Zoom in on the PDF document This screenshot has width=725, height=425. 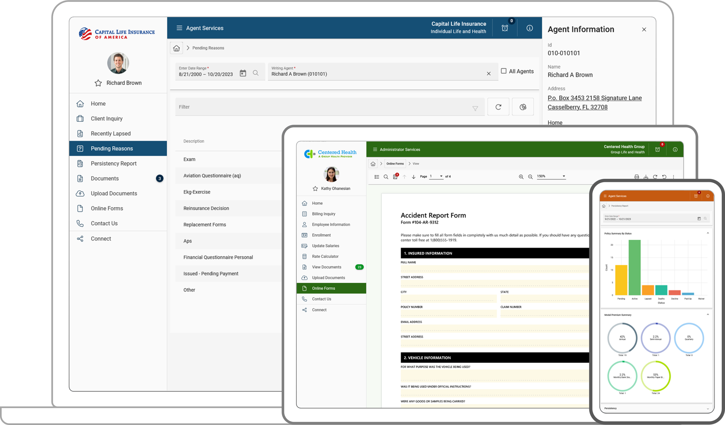point(521,176)
